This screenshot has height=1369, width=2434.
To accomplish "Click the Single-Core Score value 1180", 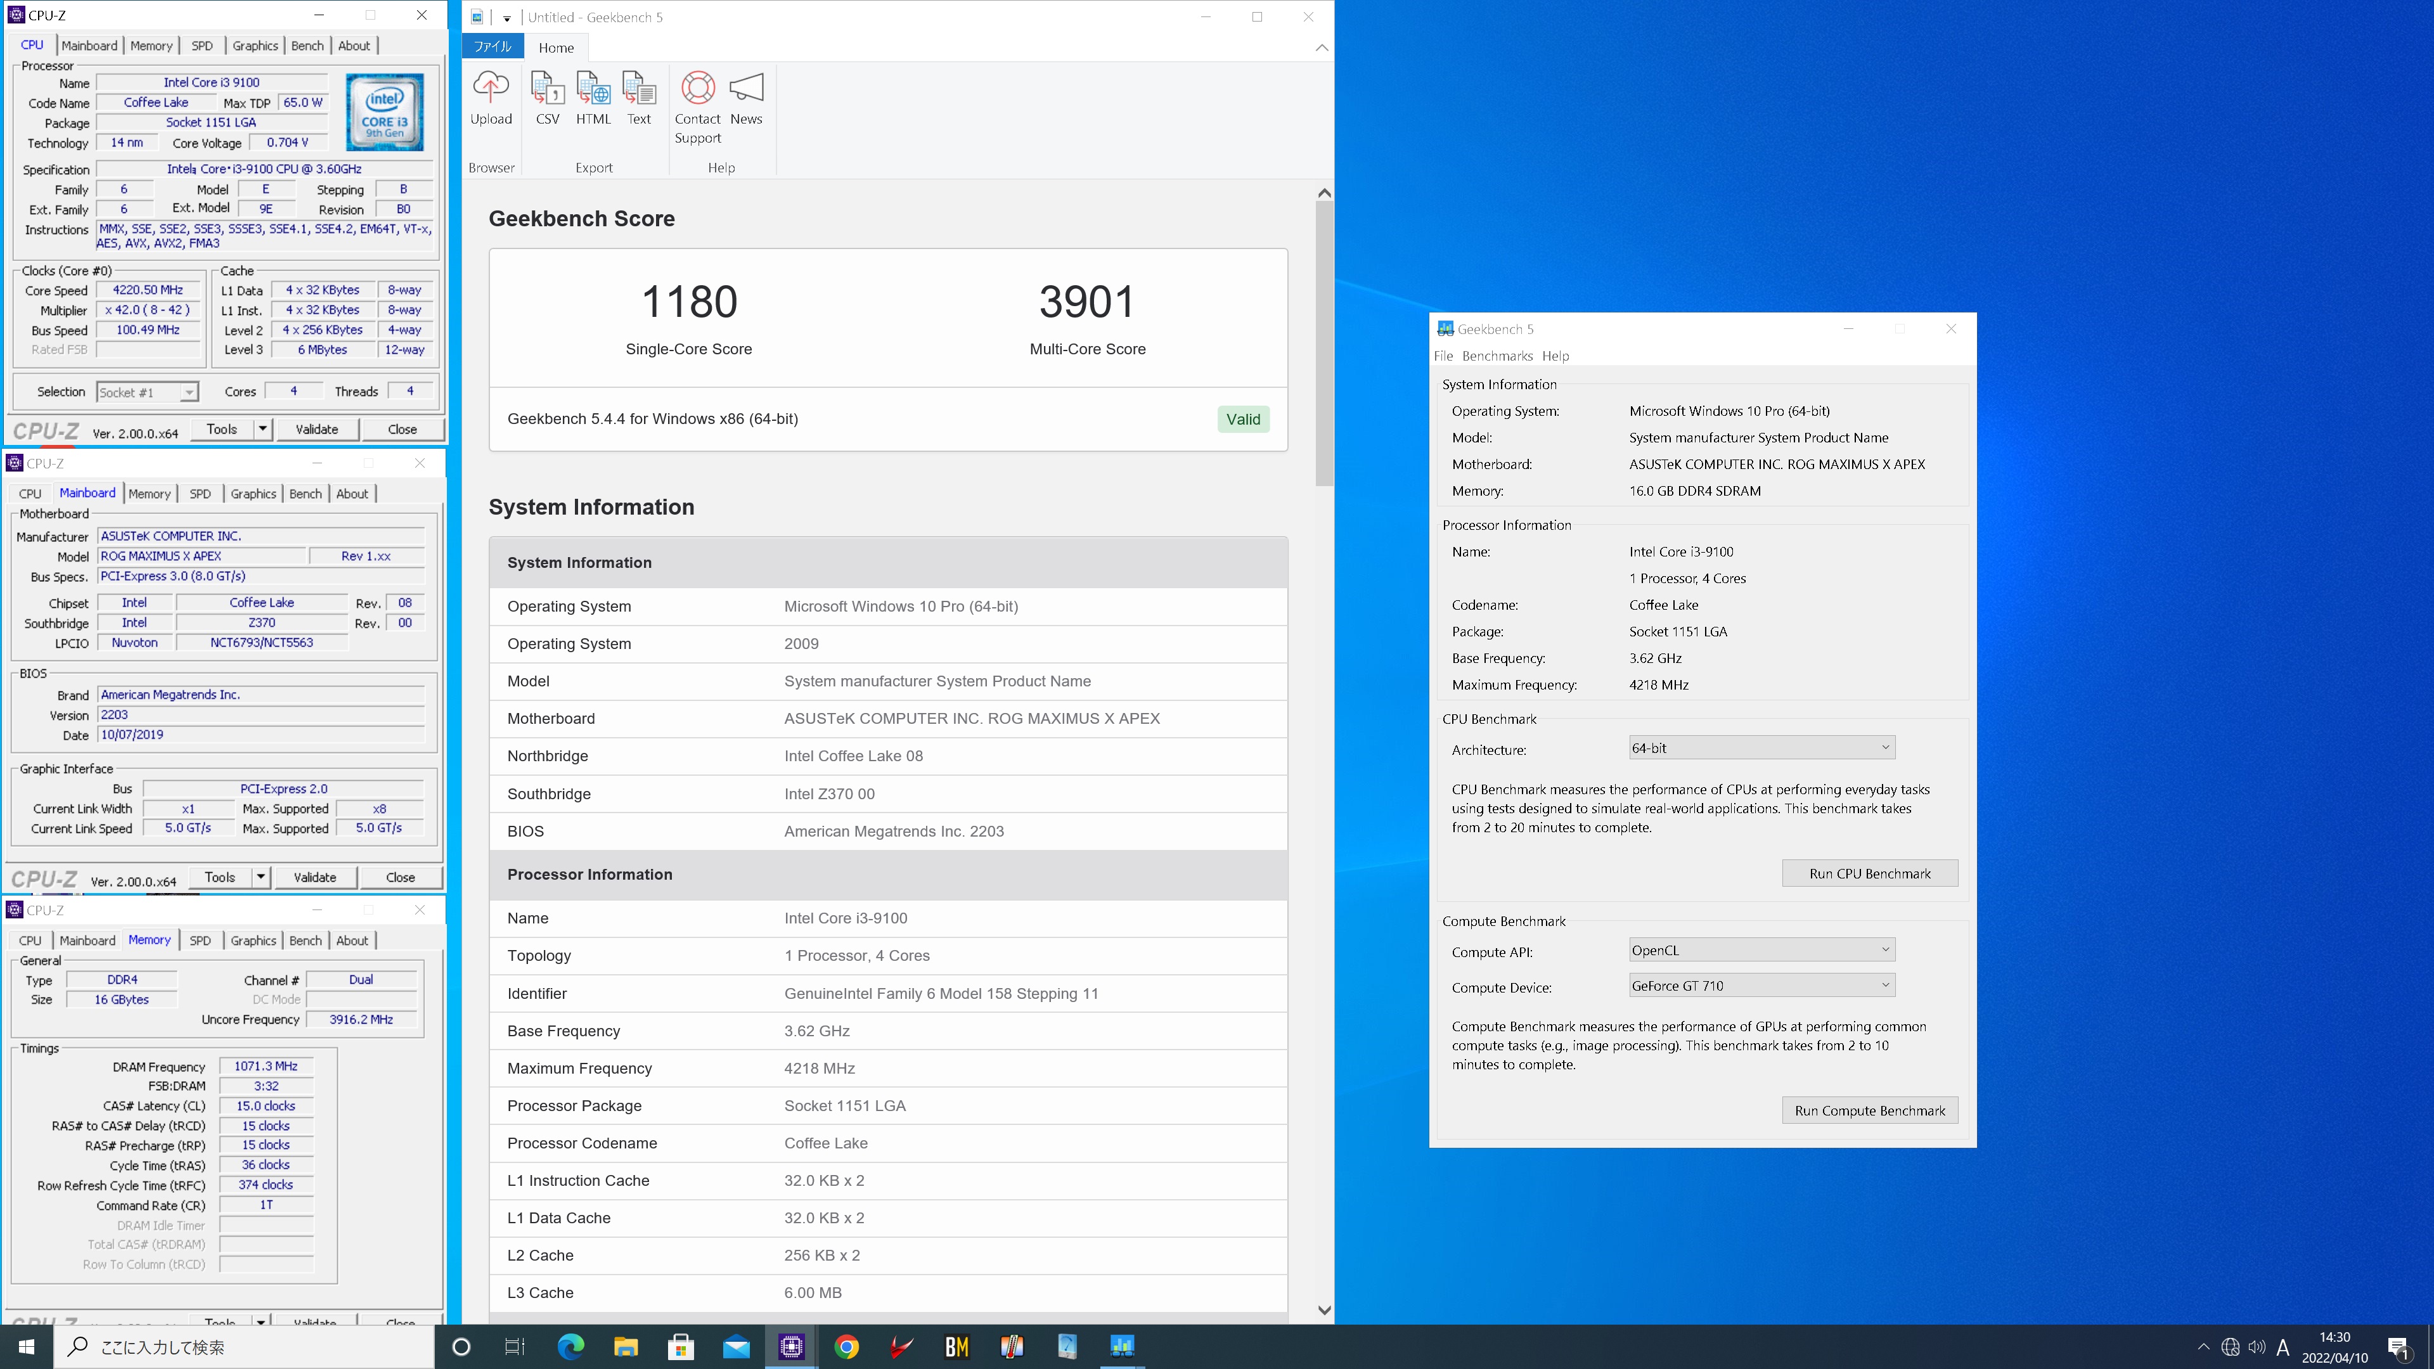I will tap(689, 302).
